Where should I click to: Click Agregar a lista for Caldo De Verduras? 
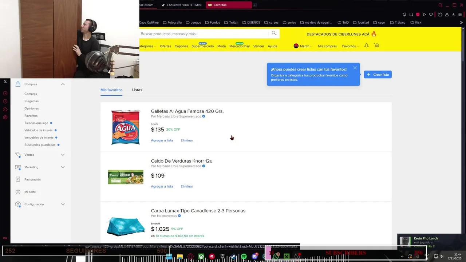[162, 186]
